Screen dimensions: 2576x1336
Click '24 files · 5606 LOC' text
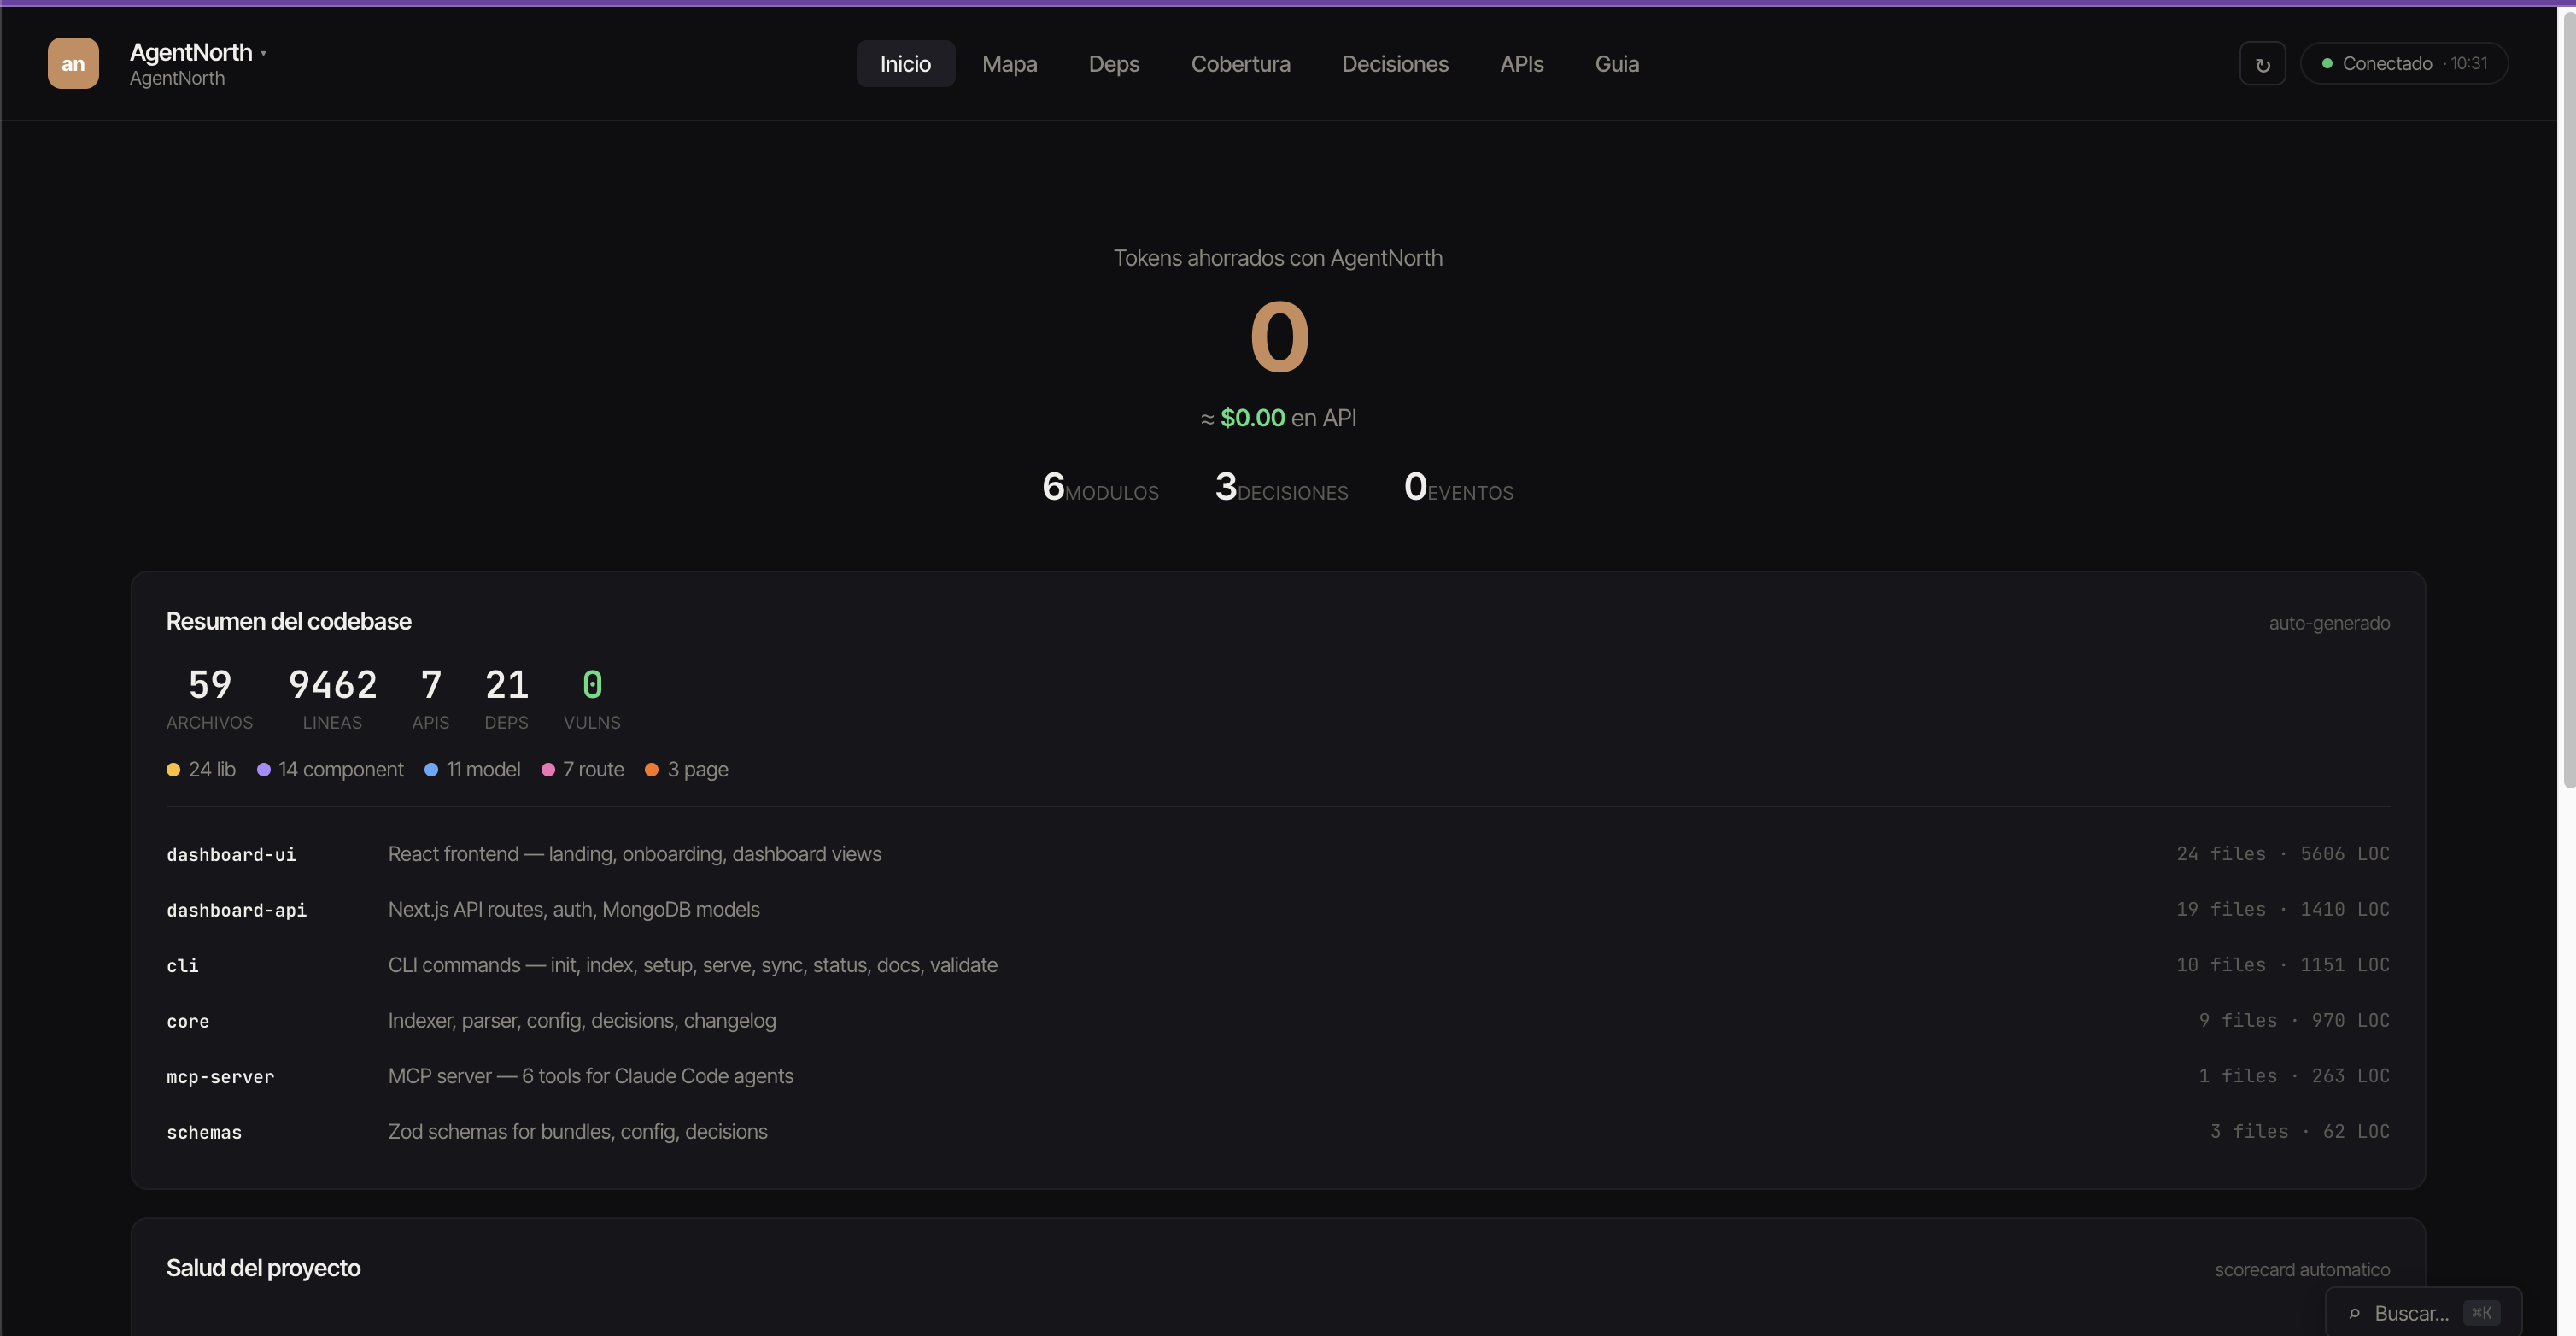[x=2283, y=854]
